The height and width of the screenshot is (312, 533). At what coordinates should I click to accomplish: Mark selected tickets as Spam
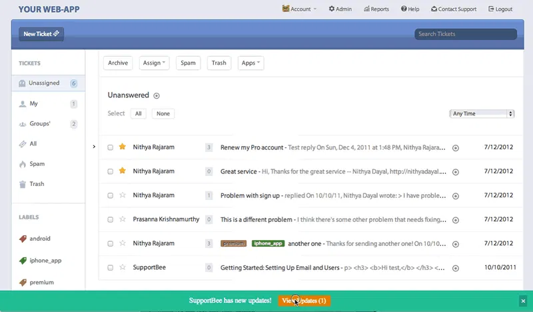click(x=188, y=63)
